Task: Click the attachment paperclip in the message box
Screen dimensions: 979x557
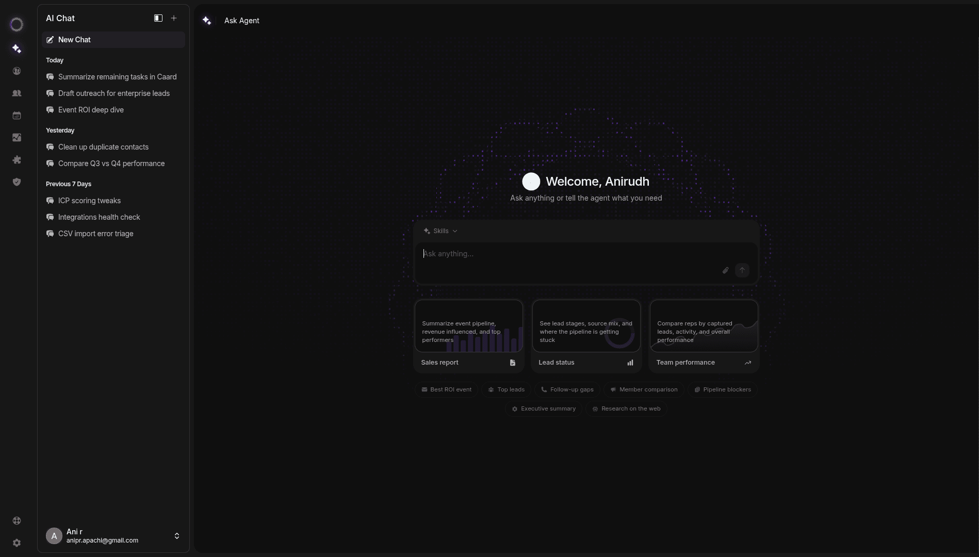Action: pyautogui.click(x=724, y=270)
